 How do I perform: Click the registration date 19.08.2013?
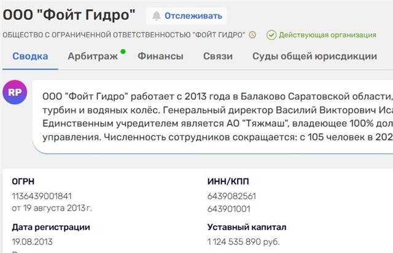[x=32, y=241]
